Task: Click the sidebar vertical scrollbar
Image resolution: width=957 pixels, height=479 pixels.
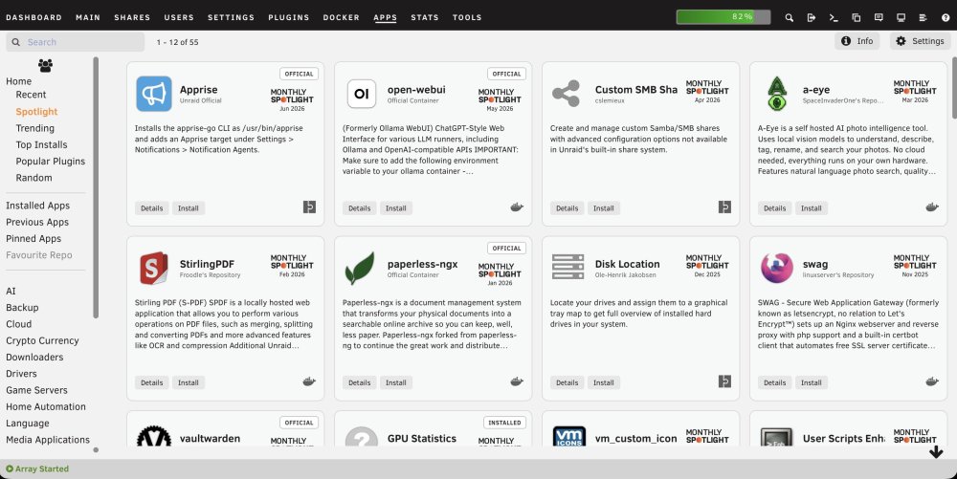Action: pyautogui.click(x=96, y=187)
